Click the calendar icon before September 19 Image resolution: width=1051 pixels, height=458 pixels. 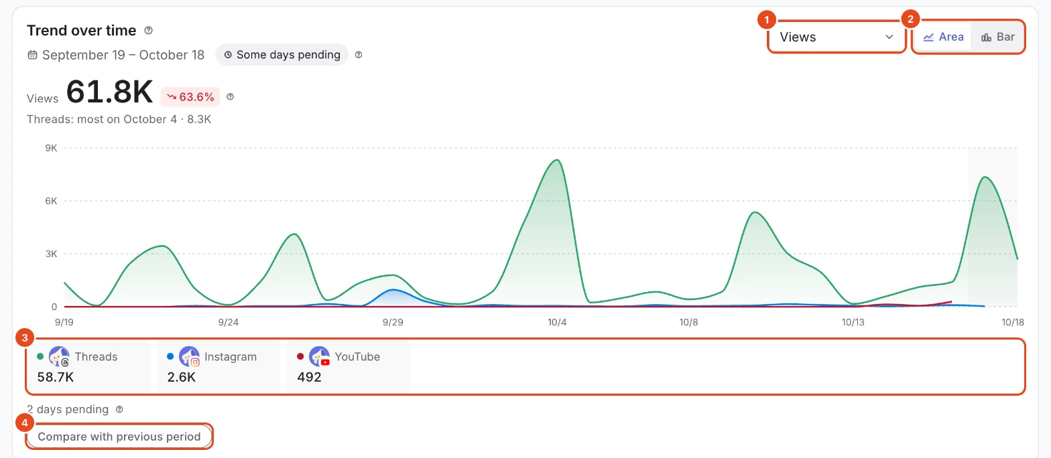pos(32,55)
